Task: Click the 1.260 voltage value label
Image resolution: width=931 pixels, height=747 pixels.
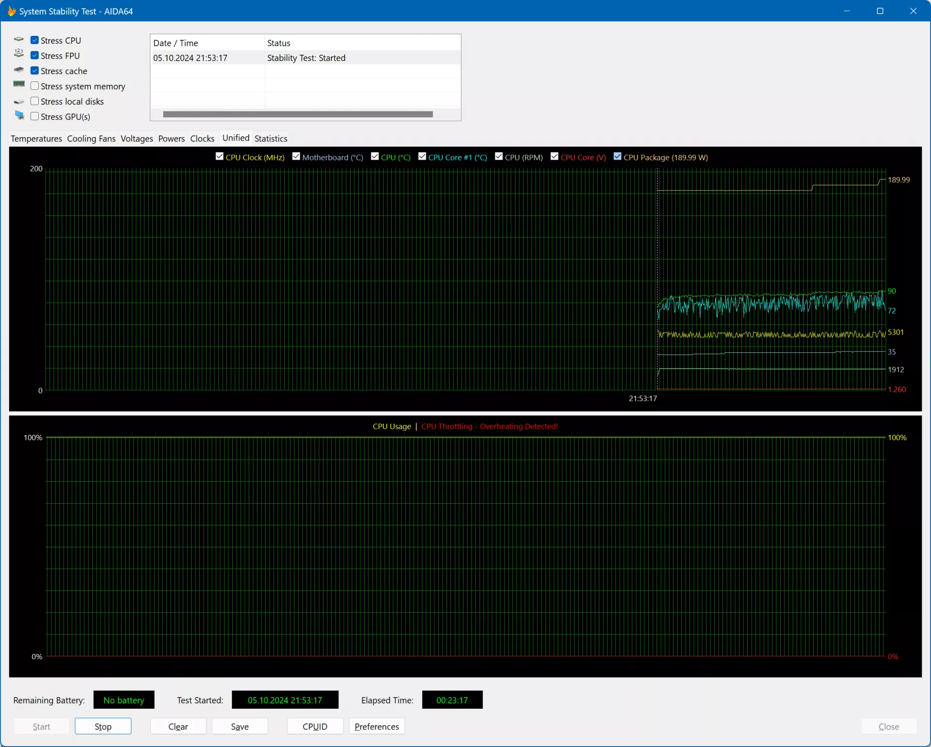Action: click(x=897, y=389)
